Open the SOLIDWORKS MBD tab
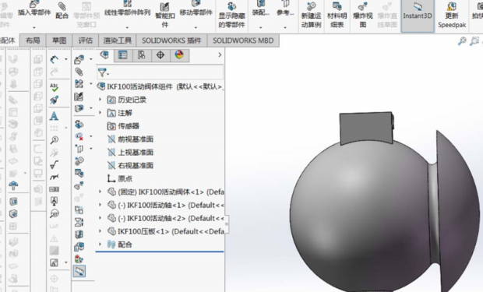Image resolution: width=483 pixels, height=292 pixels. (x=243, y=40)
